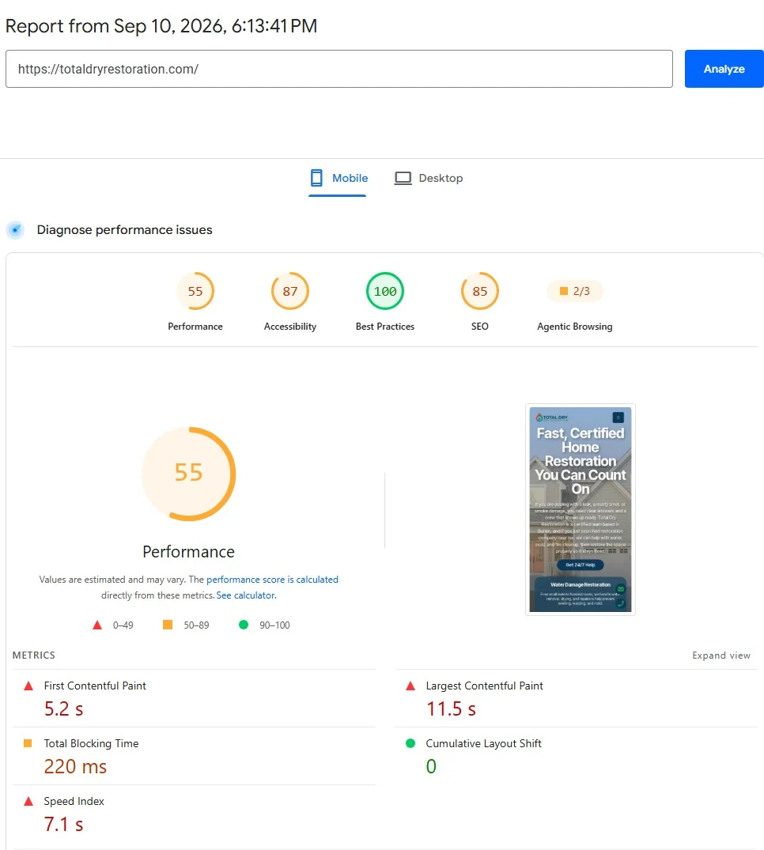This screenshot has width=764, height=850.
Task: Click the large 55 performance gauge
Action: point(189,474)
